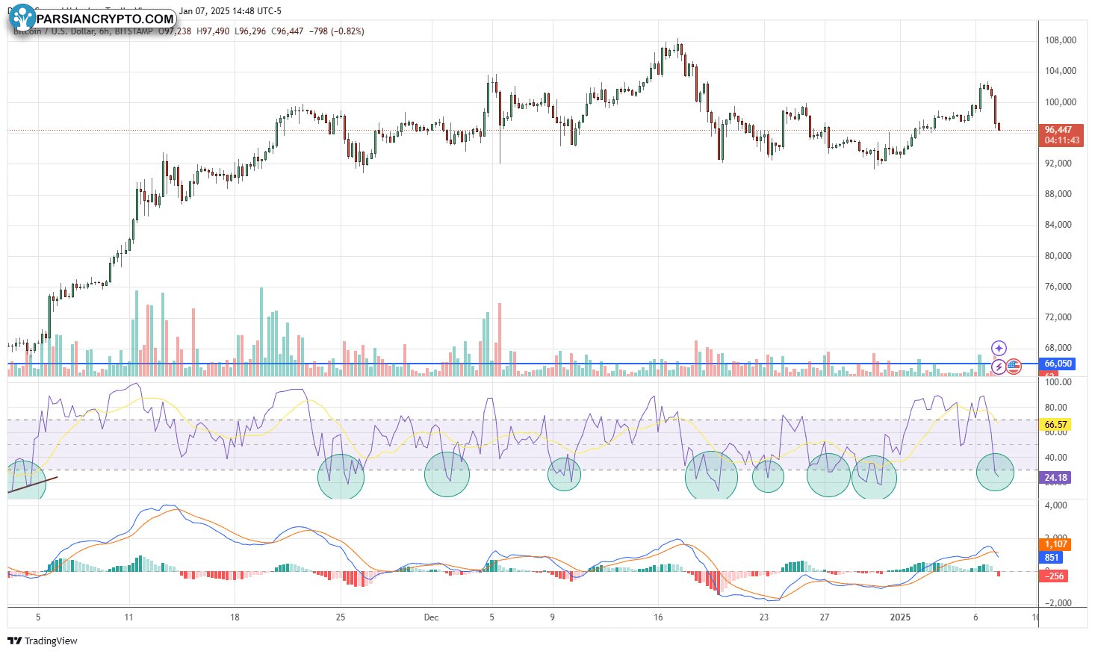Click the 88,000 price axis label
Screen dimensions: 1095x654
(x=1058, y=194)
